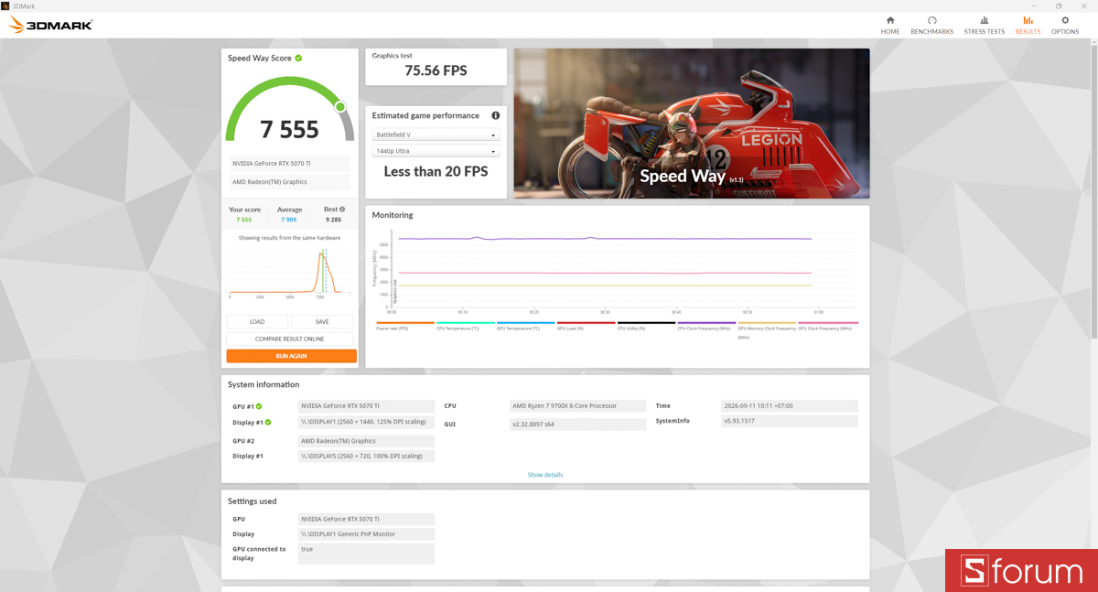Image resolution: width=1098 pixels, height=592 pixels.
Task: Click COMPARE RESULT ONLINE
Action: pyautogui.click(x=290, y=339)
